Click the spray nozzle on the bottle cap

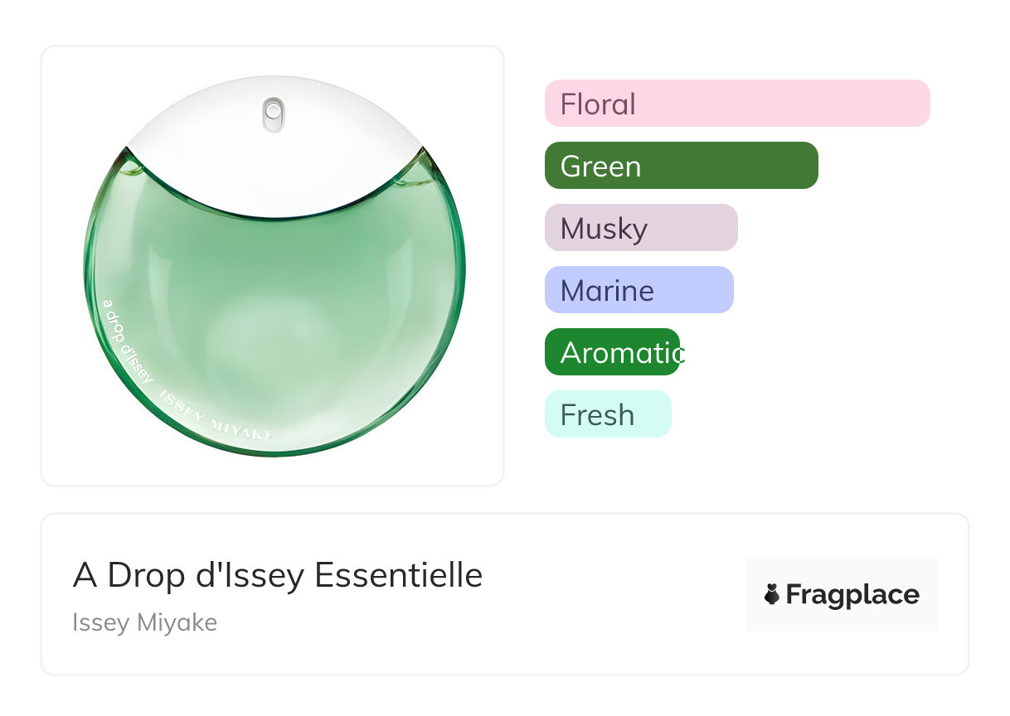[273, 114]
